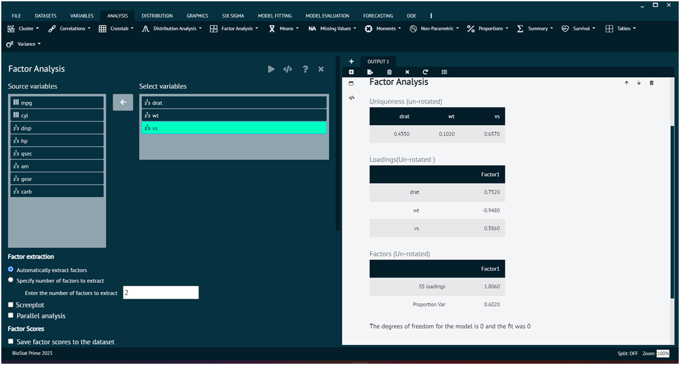
Task: Open the Means dropdown
Action: pos(284,28)
